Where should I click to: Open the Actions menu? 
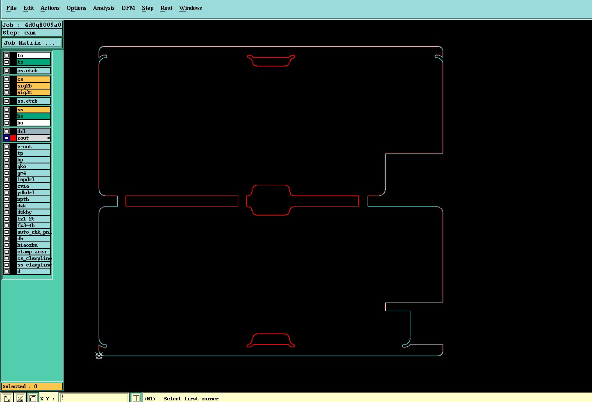coord(50,8)
